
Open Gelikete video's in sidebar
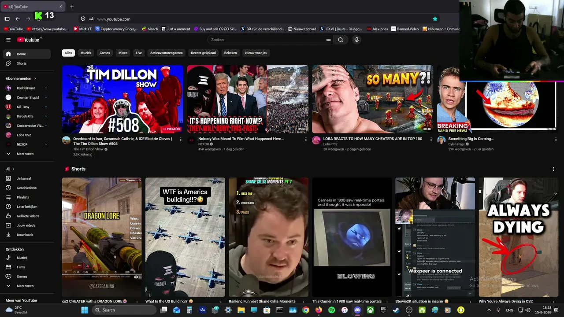pyautogui.click(x=27, y=216)
